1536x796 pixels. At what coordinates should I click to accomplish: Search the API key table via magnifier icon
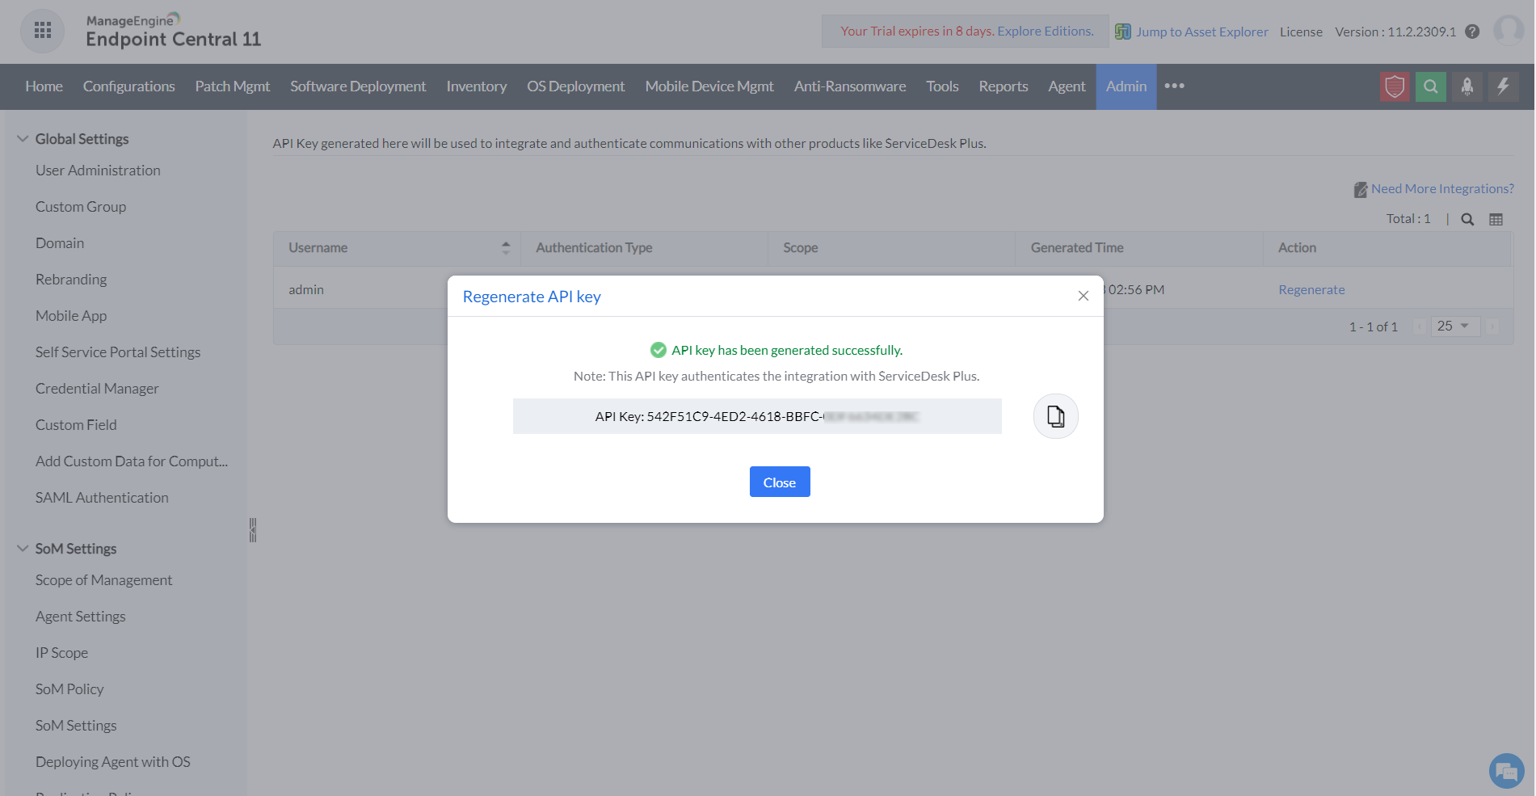tap(1467, 219)
